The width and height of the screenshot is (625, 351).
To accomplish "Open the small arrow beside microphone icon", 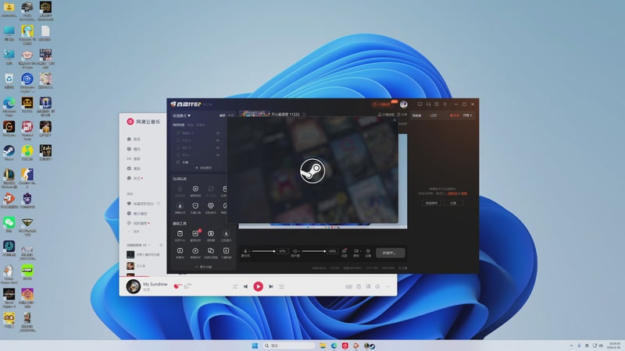I will coord(249,251).
